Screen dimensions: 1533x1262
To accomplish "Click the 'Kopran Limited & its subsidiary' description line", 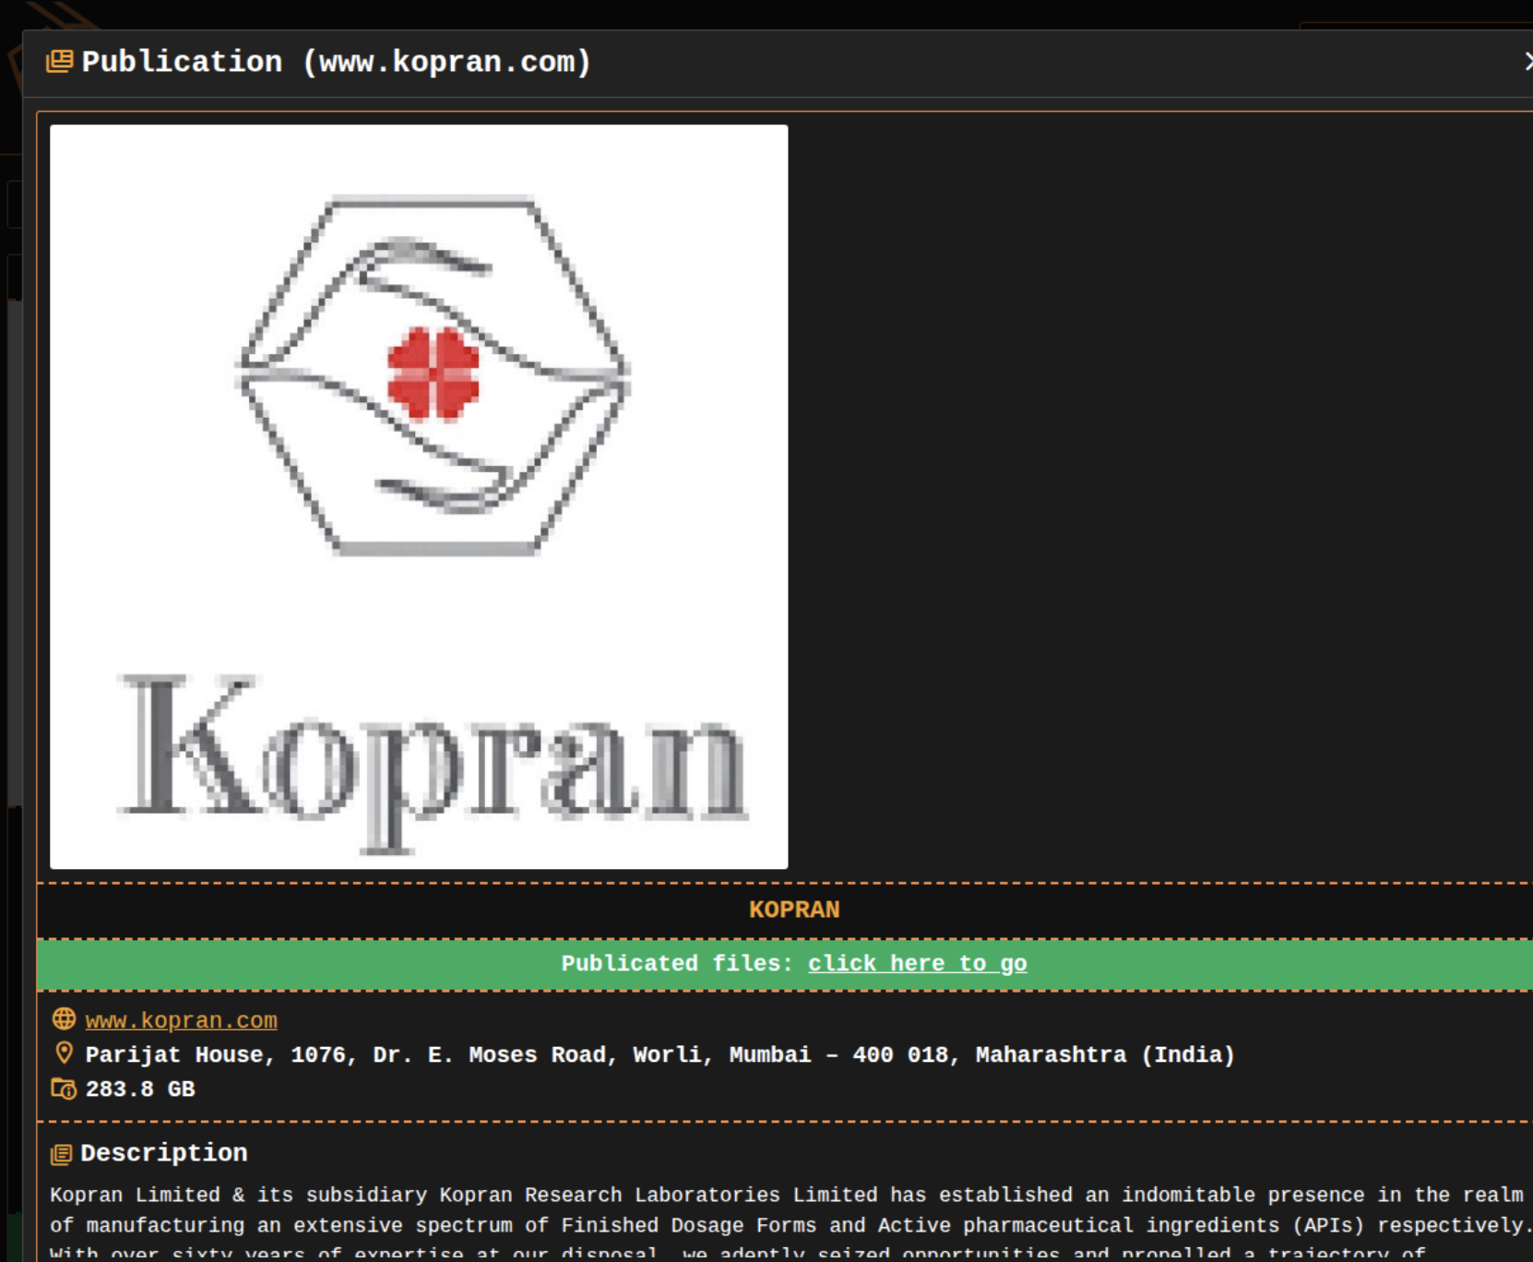I will coord(787,1195).
